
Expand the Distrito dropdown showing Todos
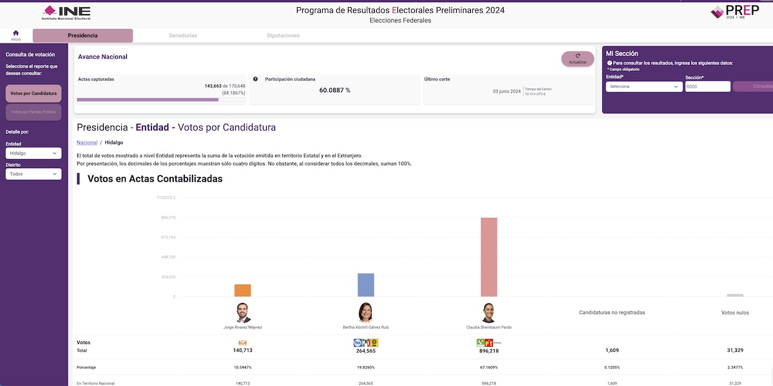click(x=33, y=174)
